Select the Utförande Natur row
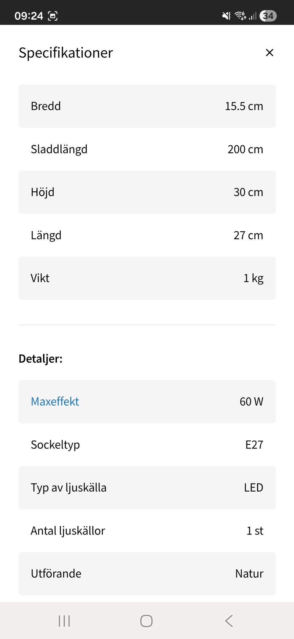This screenshot has height=639, width=294. (x=147, y=574)
